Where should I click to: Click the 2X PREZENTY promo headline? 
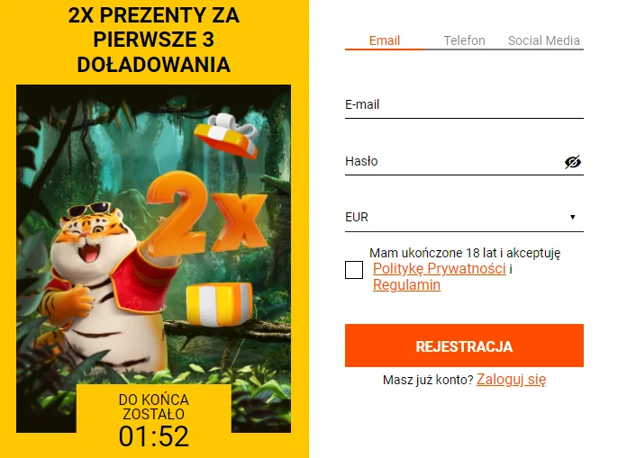point(154,40)
